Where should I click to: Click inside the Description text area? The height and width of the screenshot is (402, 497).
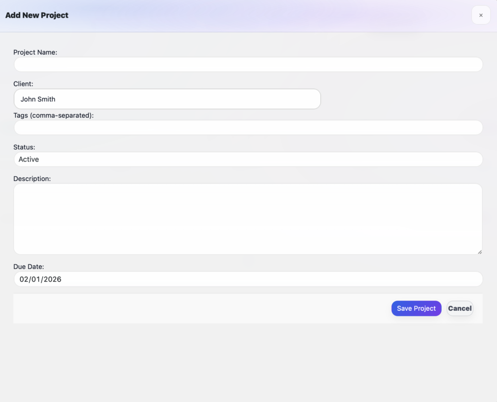pos(248,218)
